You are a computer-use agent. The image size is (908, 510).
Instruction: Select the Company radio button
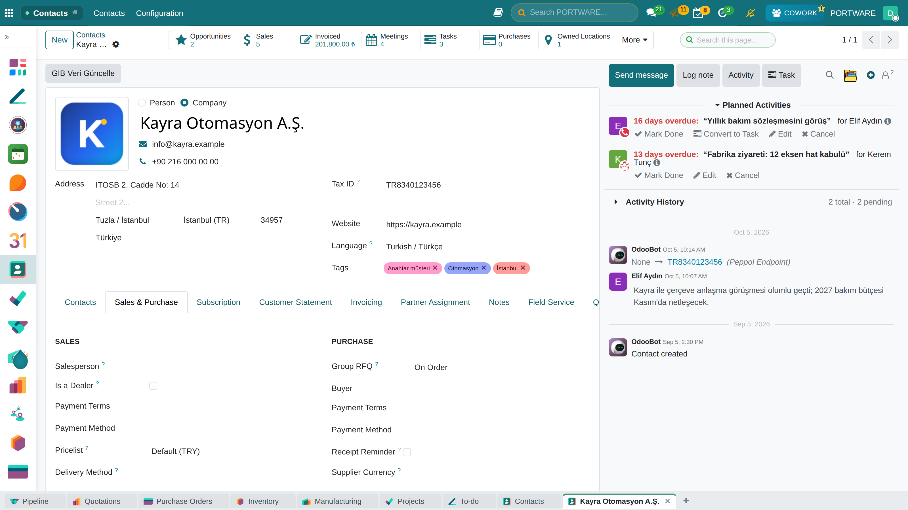[184, 103]
